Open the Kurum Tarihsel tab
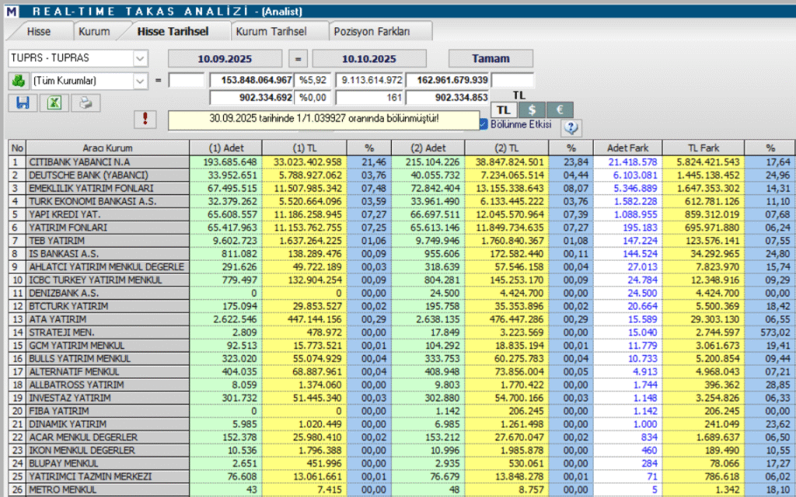 271,31
